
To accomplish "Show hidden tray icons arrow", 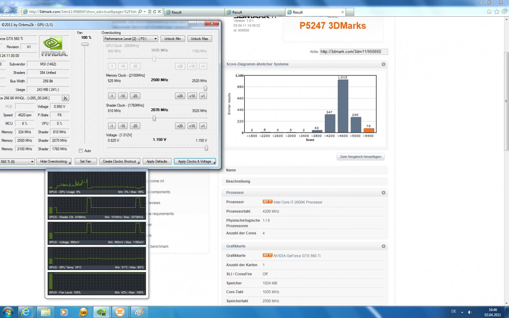I will tap(462, 312).
